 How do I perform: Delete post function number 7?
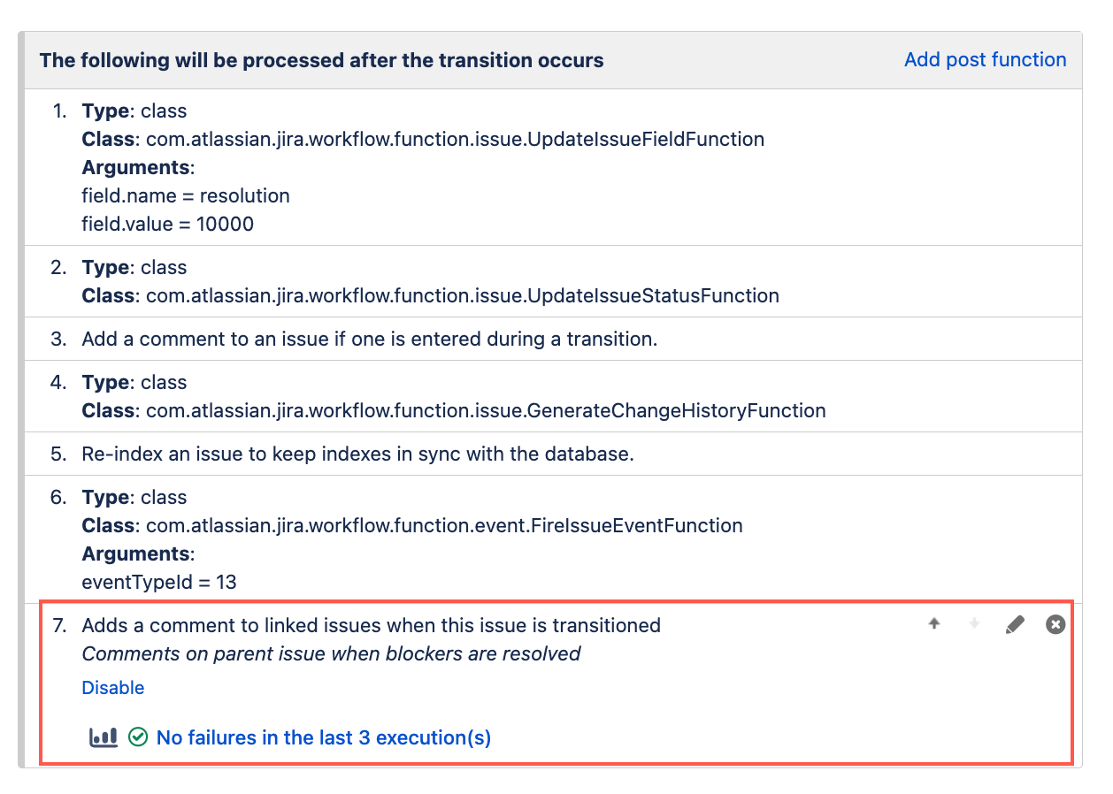1055,624
